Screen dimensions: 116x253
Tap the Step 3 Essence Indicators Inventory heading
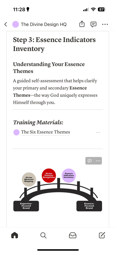(x=55, y=44)
